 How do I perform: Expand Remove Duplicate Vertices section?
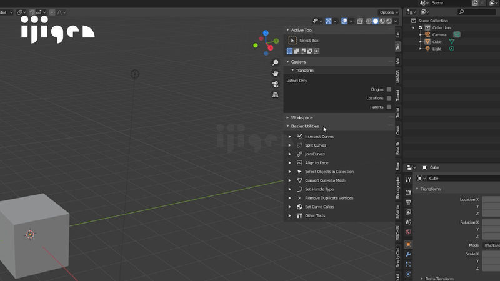(x=290, y=198)
